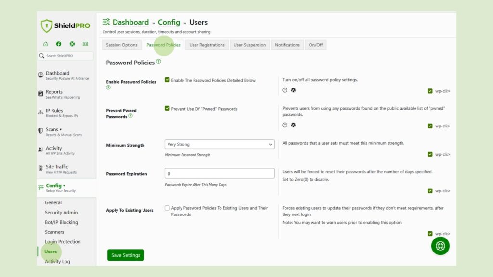Click the WordPress icon under Enable Password Policies
This screenshot has width=493, height=277.
tap(294, 90)
